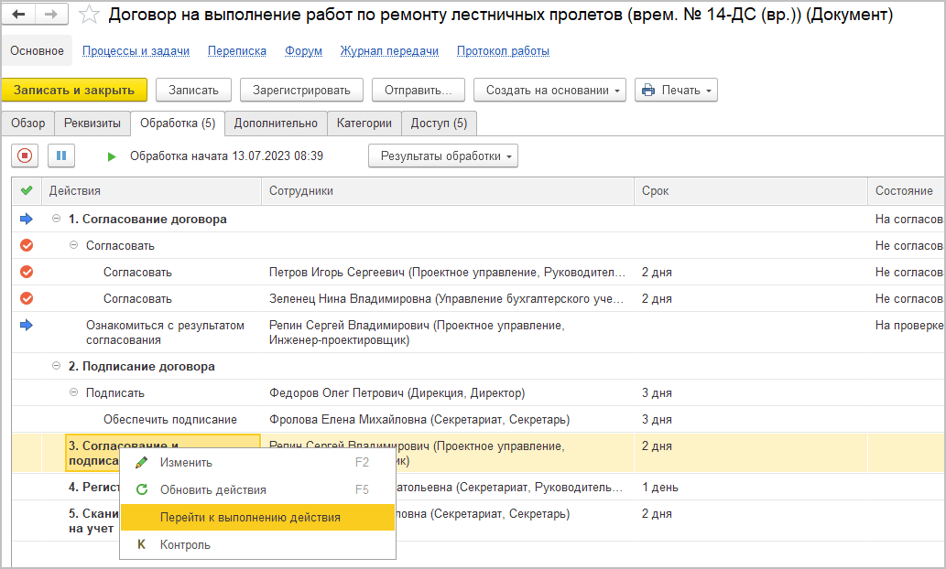Switch to the 'Реквизиты' tab
The width and height of the screenshot is (946, 569).
pyautogui.click(x=92, y=123)
